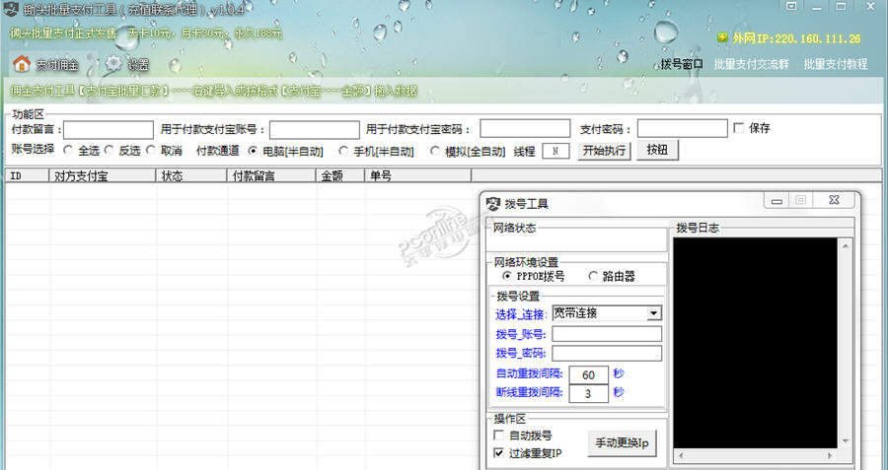This screenshot has height=470, width=888.
Task: Choose 手机[半自动] payment channel
Action: [x=343, y=151]
